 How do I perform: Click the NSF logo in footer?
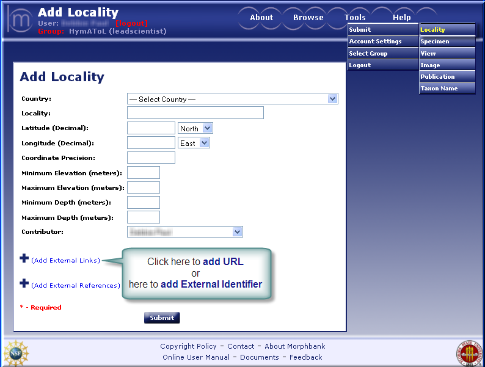coord(15,353)
